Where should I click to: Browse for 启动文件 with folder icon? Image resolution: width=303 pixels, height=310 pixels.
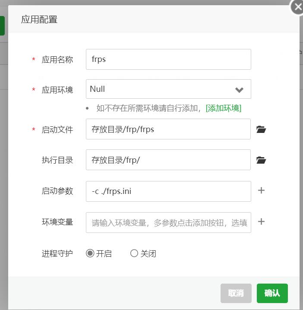click(261, 129)
